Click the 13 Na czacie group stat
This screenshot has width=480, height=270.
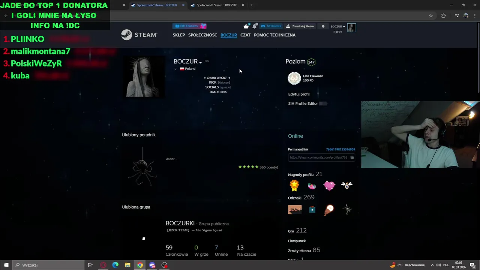click(246, 250)
